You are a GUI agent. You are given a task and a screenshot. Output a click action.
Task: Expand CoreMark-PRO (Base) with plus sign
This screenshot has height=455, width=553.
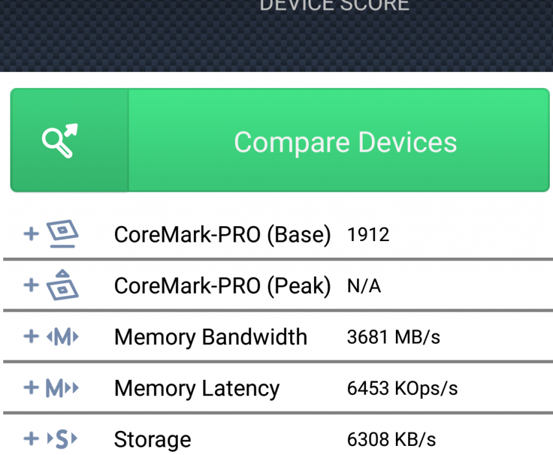point(31,234)
